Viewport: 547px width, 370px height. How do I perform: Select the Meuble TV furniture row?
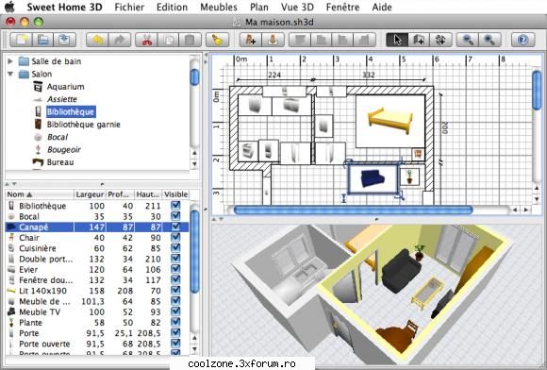point(97,311)
